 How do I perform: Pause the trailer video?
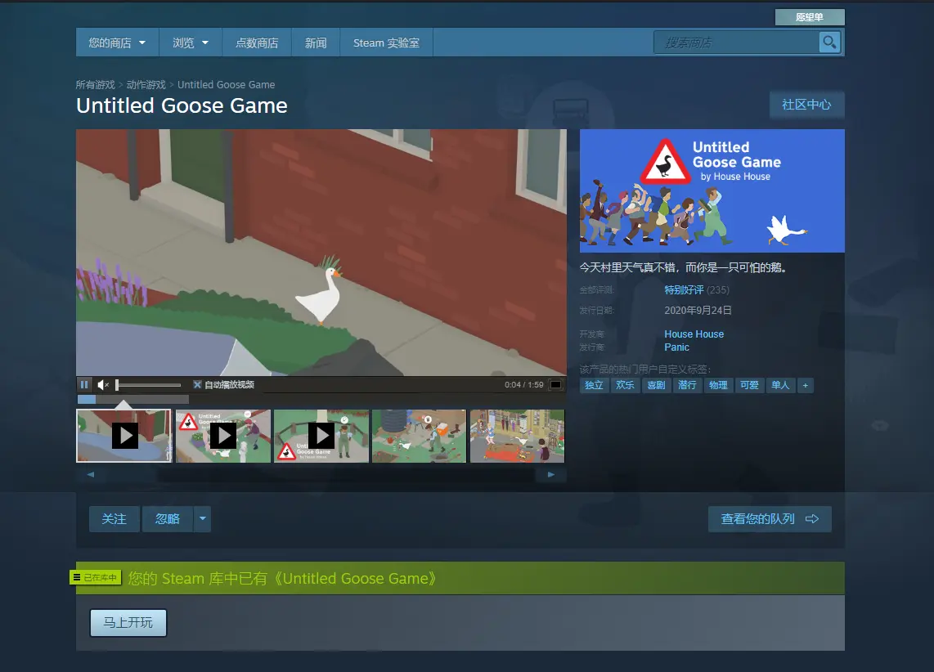click(84, 384)
